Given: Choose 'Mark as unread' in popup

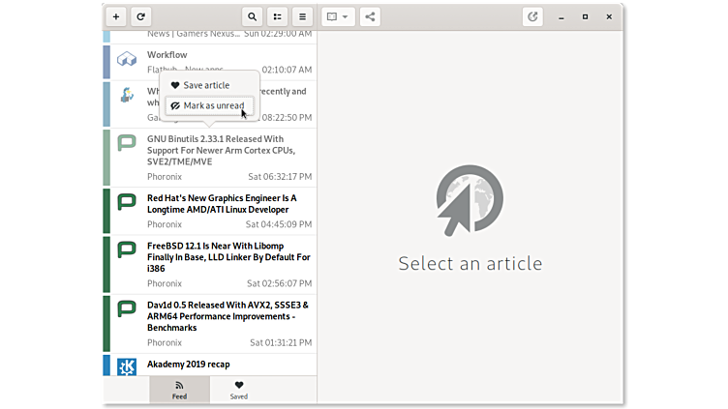Looking at the screenshot, I should click(x=213, y=105).
